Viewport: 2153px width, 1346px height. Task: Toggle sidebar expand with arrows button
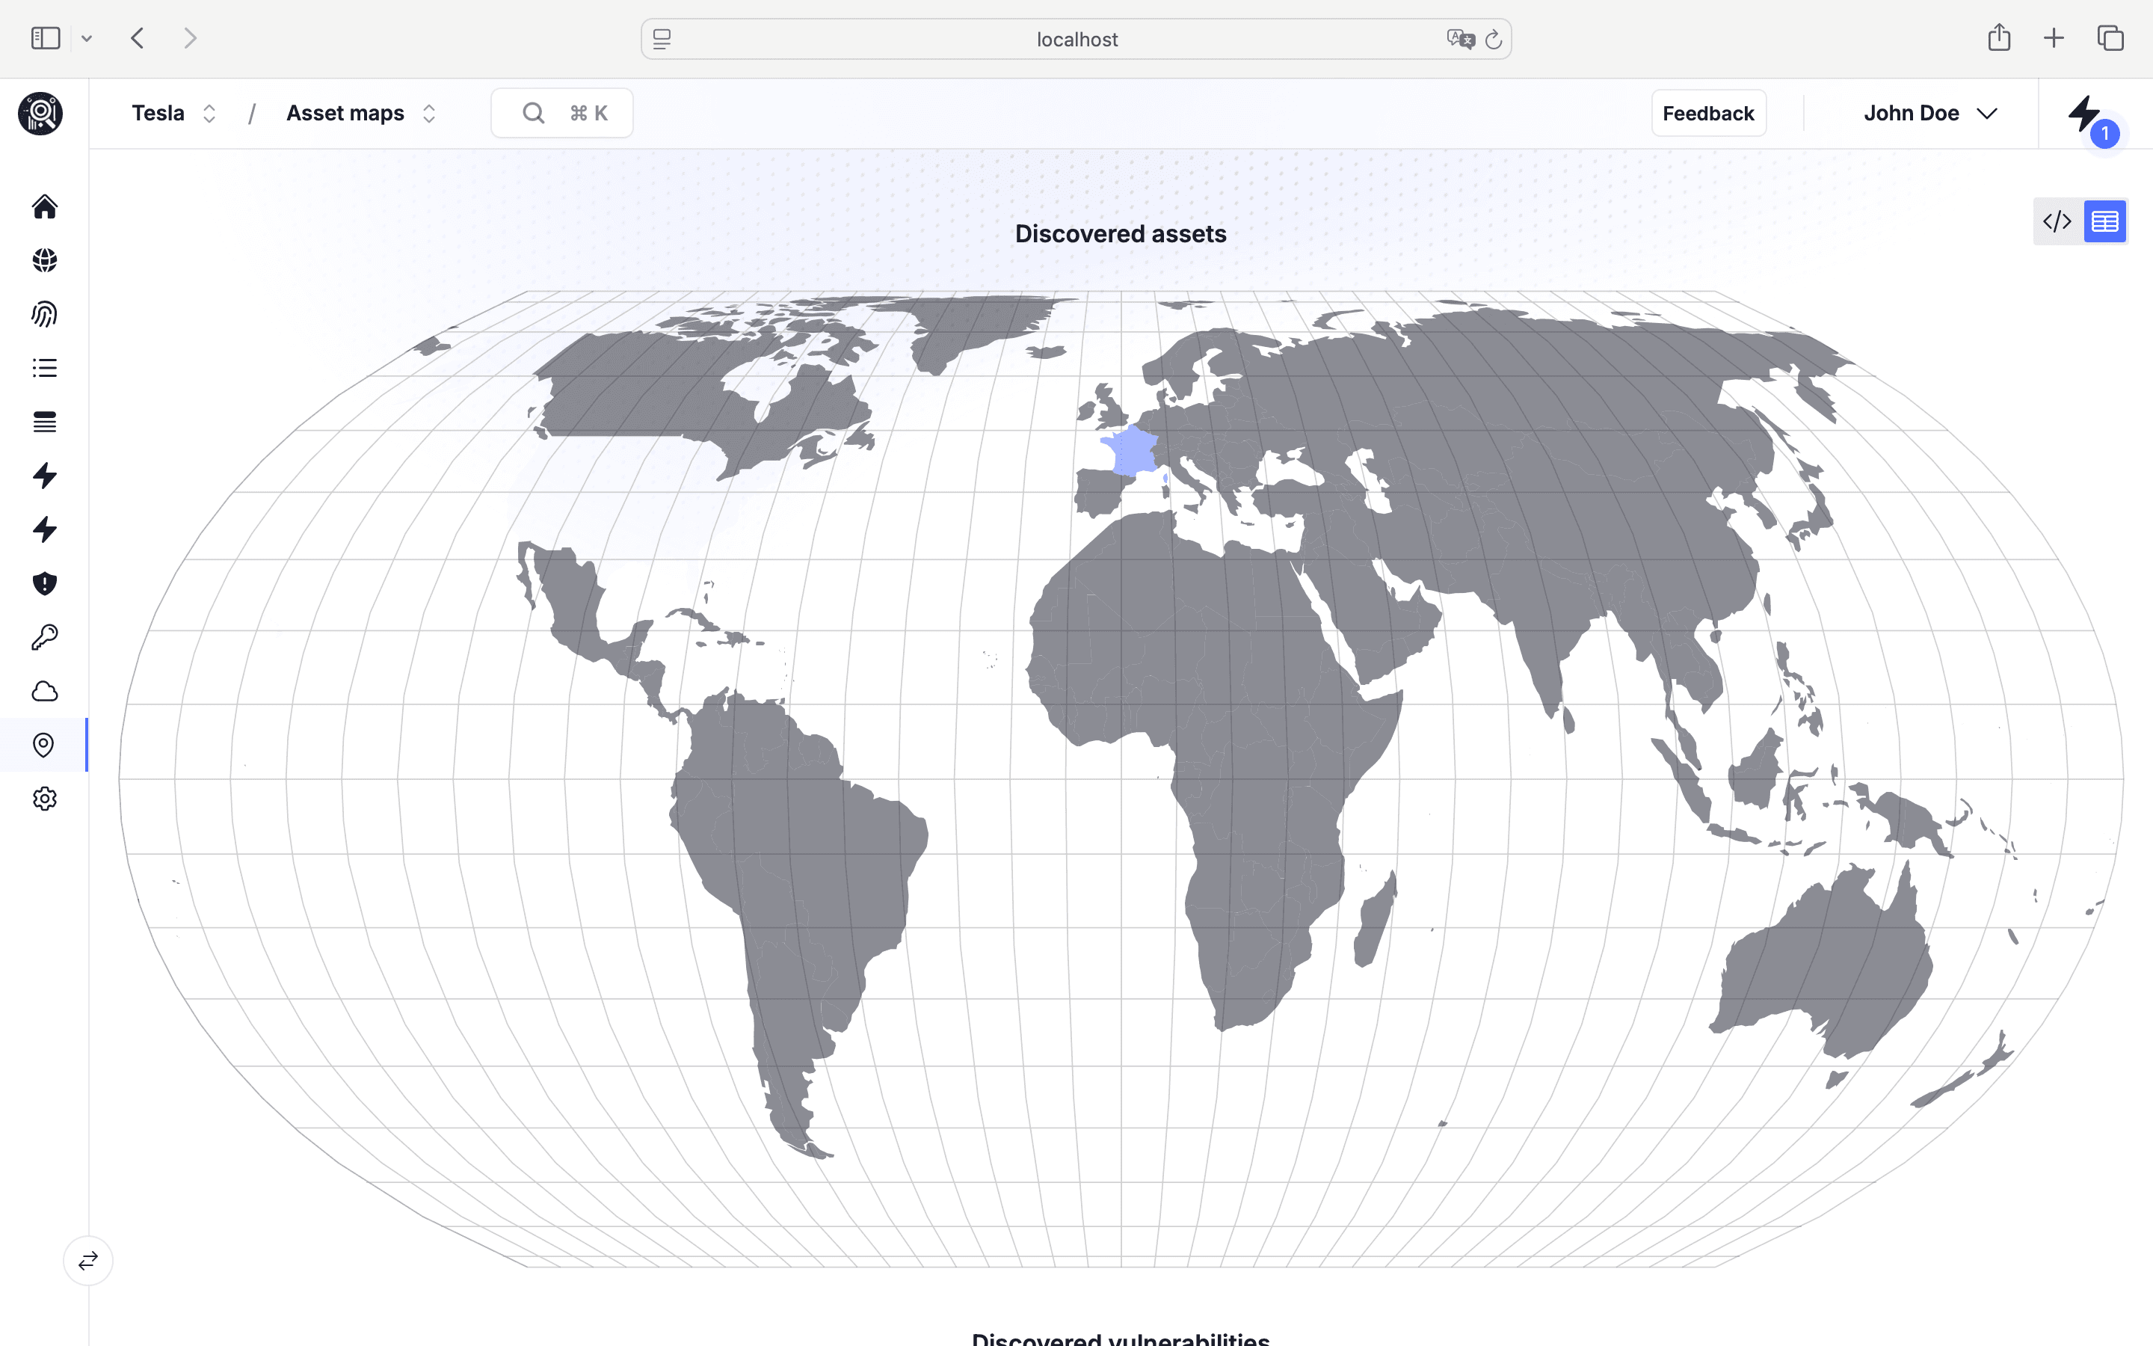88,1261
